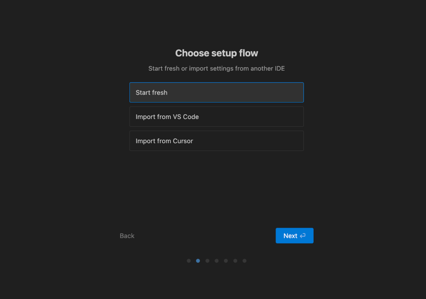Click the enter-key icon on Next
This screenshot has height=299, width=426.
tap(303, 236)
